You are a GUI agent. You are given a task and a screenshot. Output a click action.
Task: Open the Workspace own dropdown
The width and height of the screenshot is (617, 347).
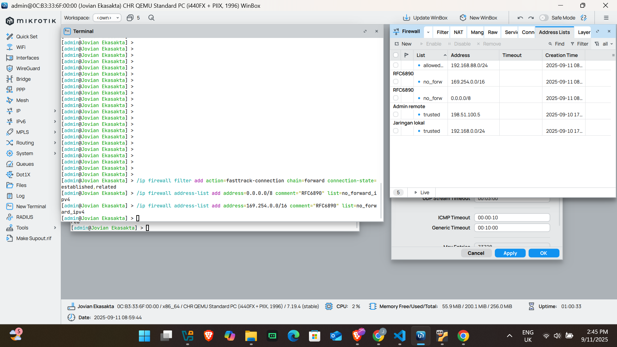click(x=107, y=18)
